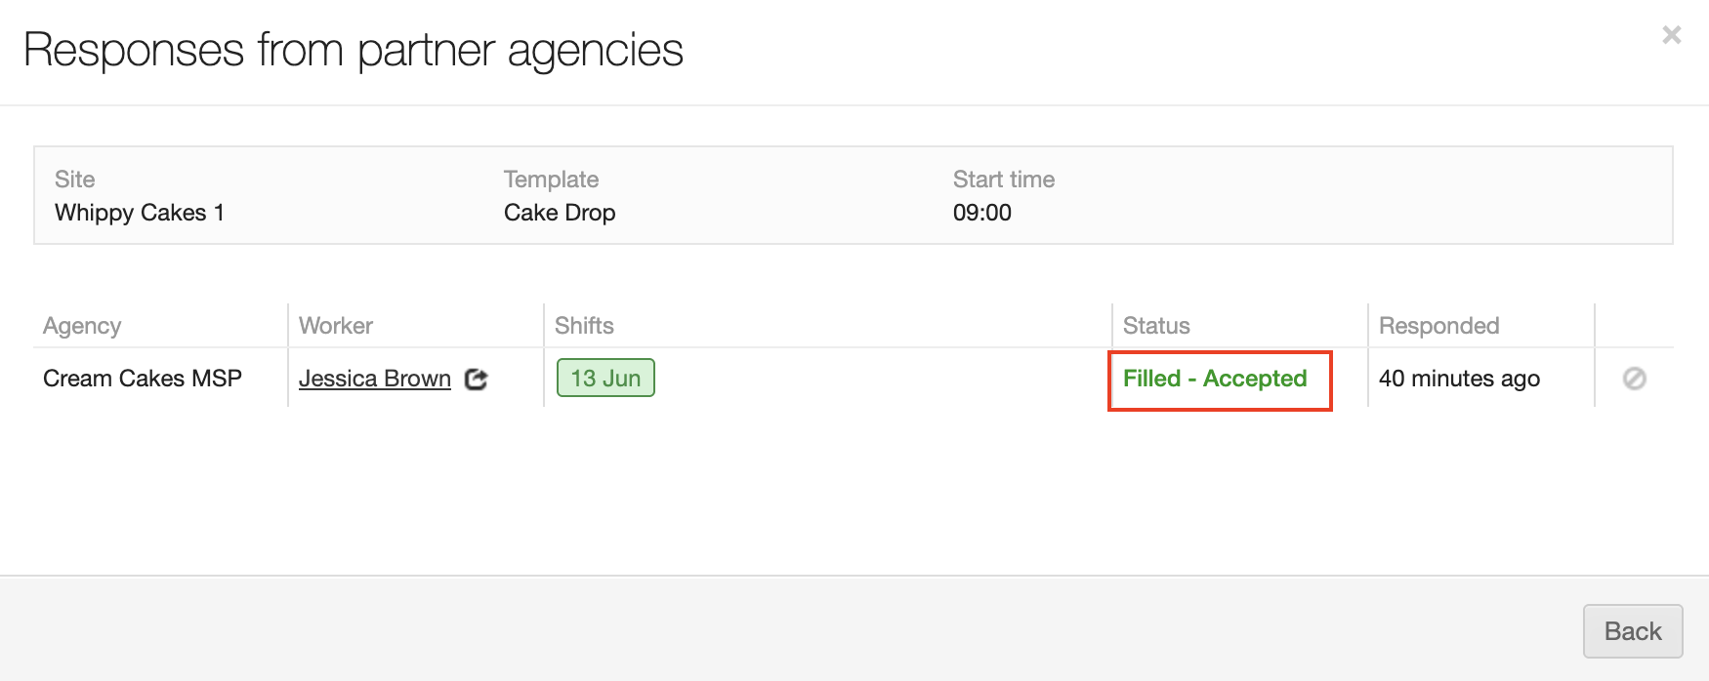The height and width of the screenshot is (681, 1709).
Task: Open Jessica Brown's worker profile link
Action: 374,379
